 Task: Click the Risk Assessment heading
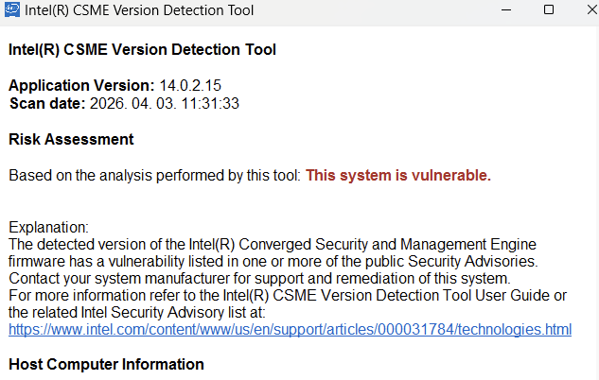[71, 139]
